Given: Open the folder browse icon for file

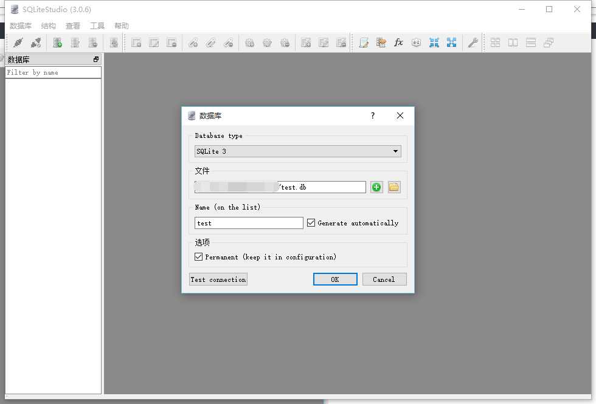Looking at the screenshot, I should tap(394, 187).
